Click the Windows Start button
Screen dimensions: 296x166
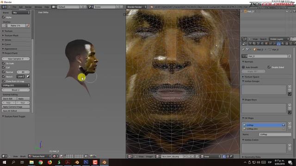coord(4,162)
